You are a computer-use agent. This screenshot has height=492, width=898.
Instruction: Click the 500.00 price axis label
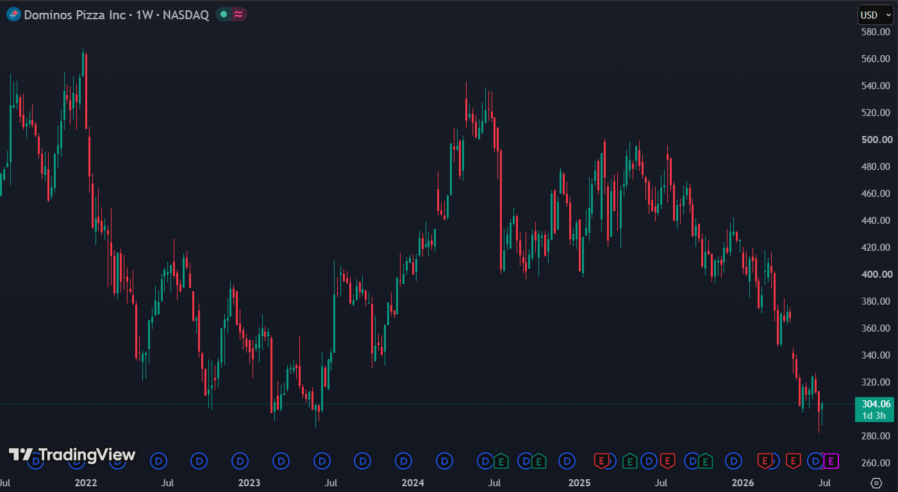pos(877,139)
